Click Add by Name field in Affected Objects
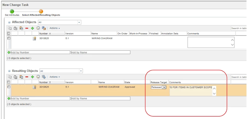This screenshot has width=247, height=119. (101, 52)
